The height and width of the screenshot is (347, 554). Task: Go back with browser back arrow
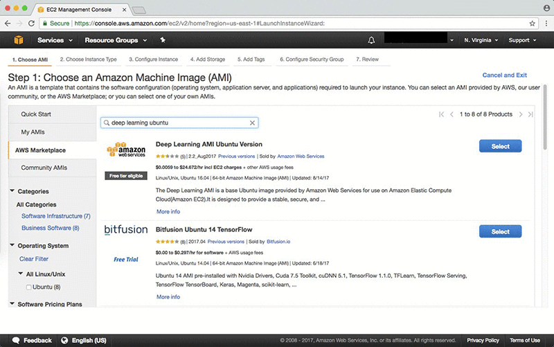tap(8, 24)
